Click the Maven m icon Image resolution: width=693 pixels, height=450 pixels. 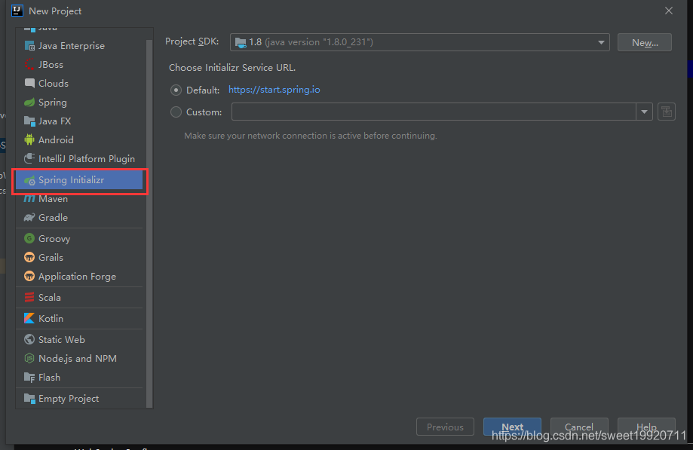(x=29, y=199)
